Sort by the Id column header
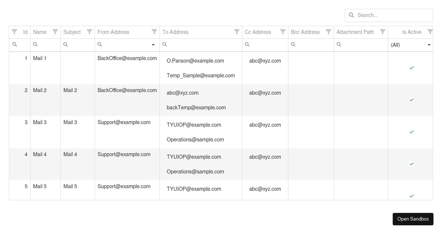 tap(25, 32)
